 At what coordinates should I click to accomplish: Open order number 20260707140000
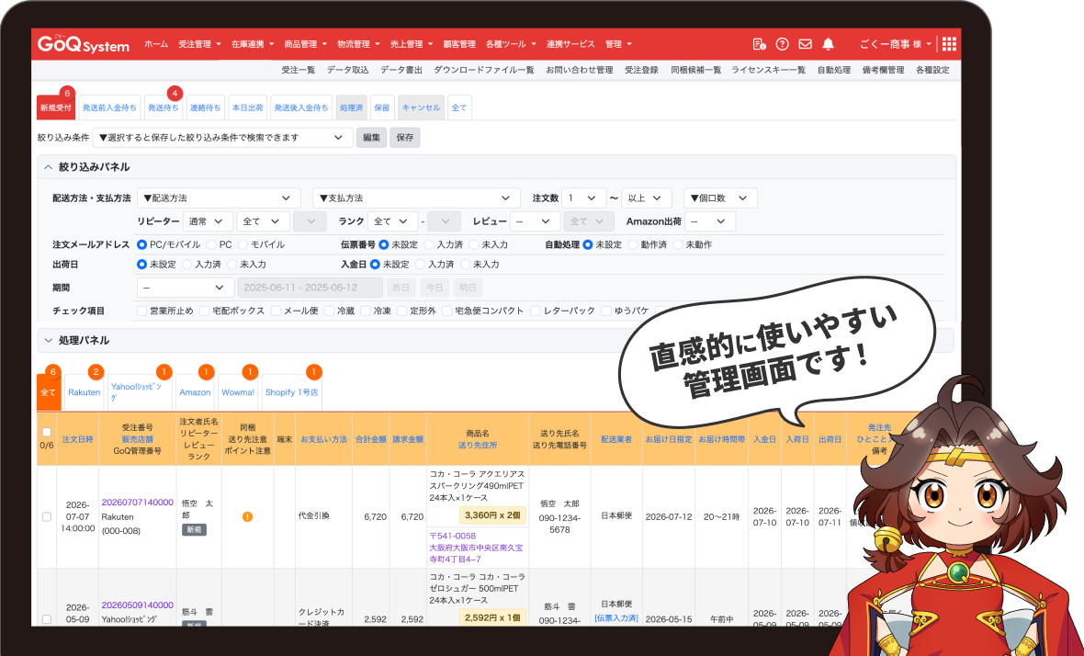(x=138, y=503)
